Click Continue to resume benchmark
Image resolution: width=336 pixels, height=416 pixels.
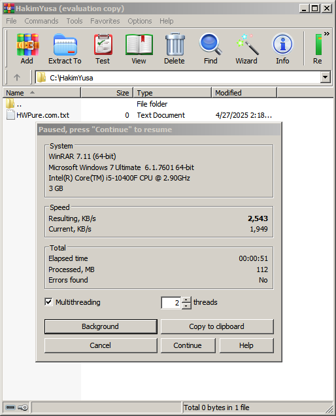coord(188,345)
